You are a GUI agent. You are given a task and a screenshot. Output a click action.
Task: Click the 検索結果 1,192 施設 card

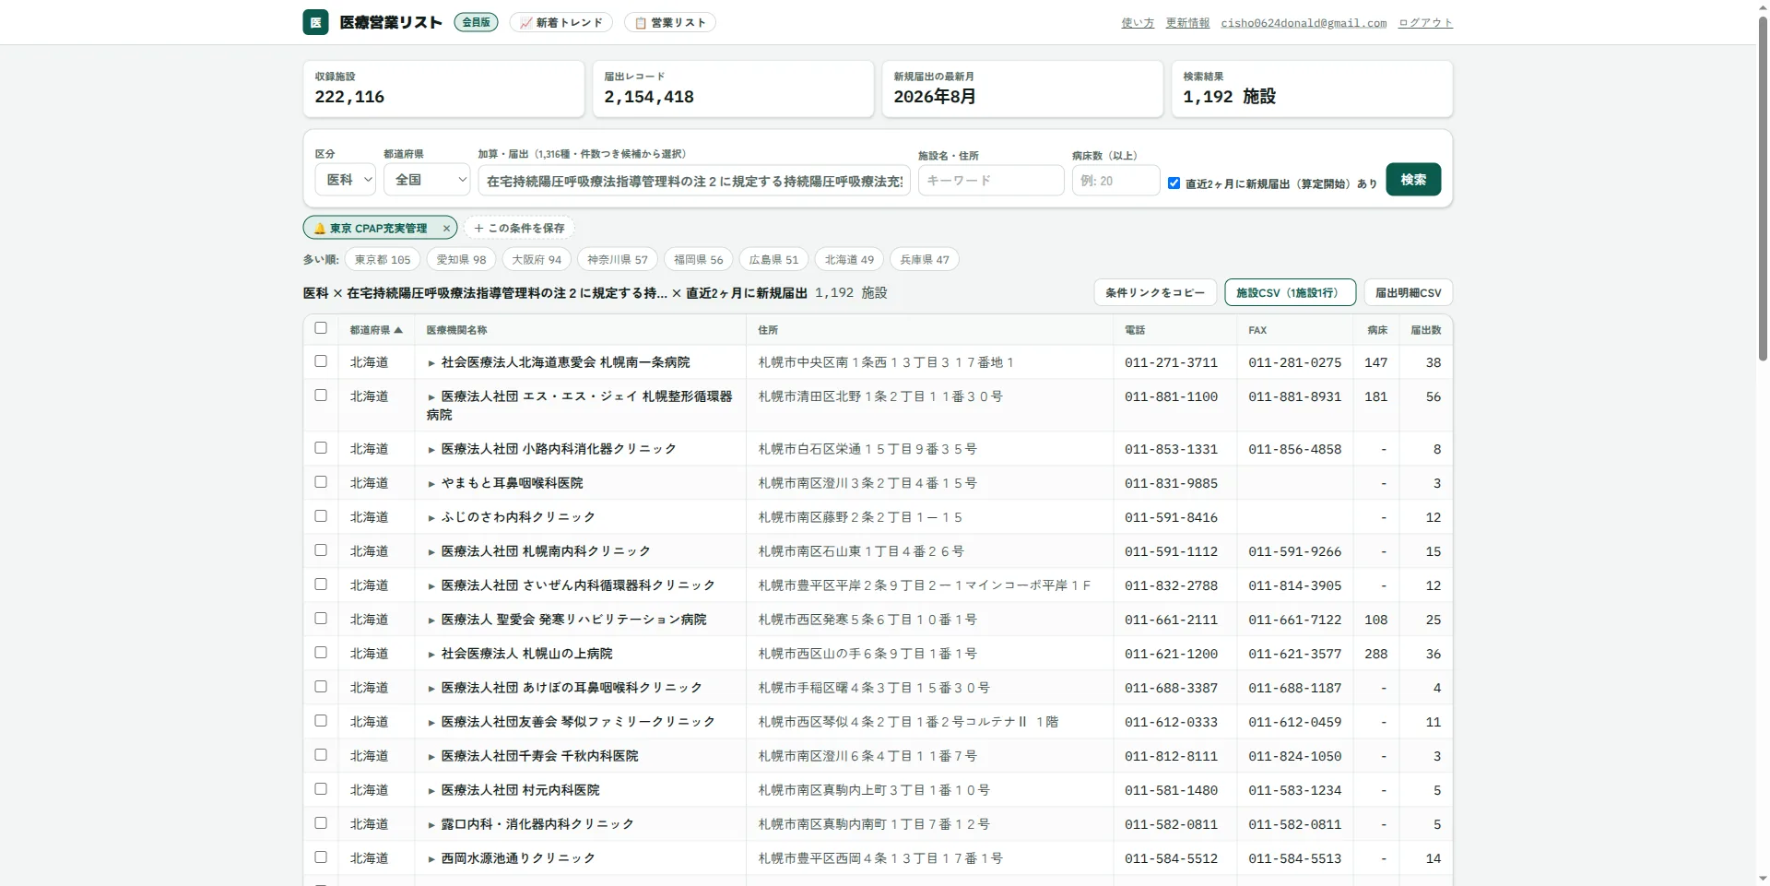click(1312, 89)
